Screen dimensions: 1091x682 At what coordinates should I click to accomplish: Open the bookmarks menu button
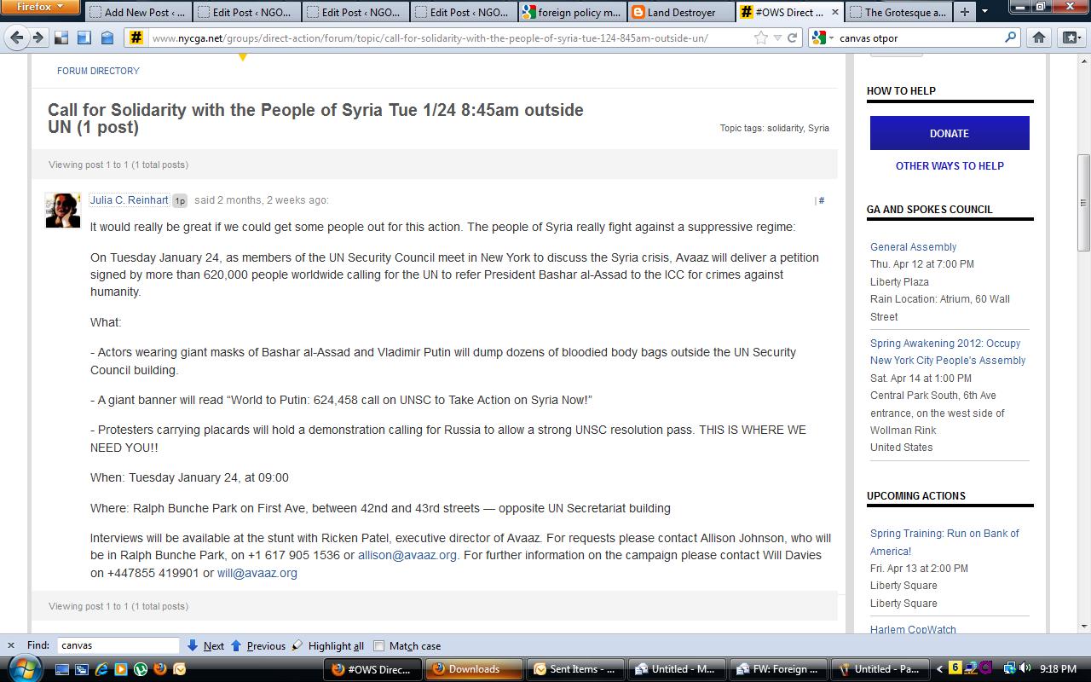coord(1071,38)
